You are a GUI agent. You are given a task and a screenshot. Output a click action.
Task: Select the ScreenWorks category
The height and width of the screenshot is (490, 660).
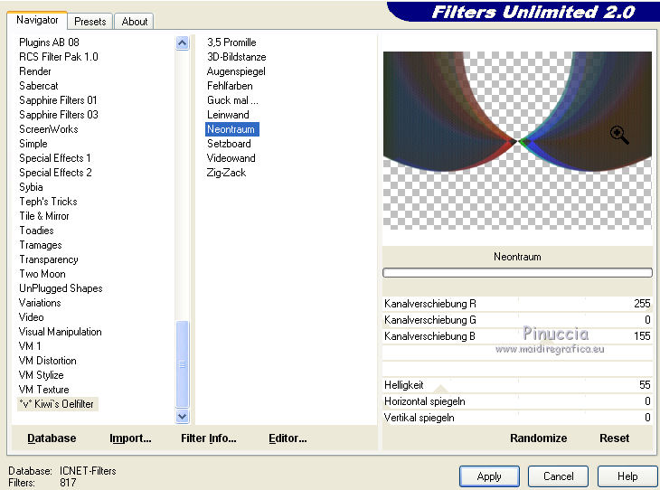49,129
